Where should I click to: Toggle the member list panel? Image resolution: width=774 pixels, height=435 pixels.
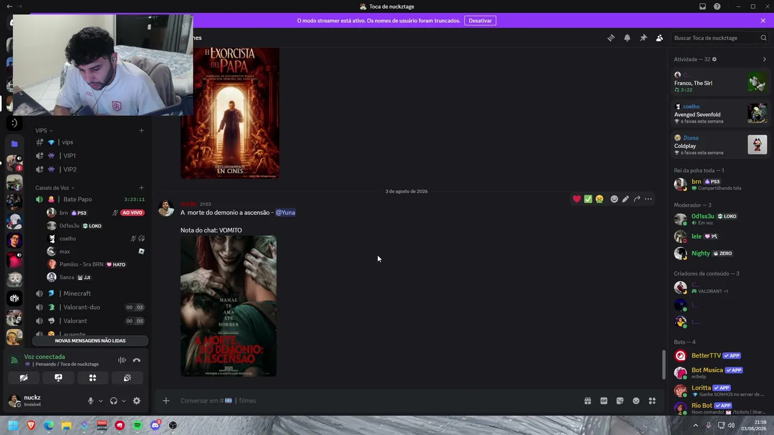pos(659,37)
